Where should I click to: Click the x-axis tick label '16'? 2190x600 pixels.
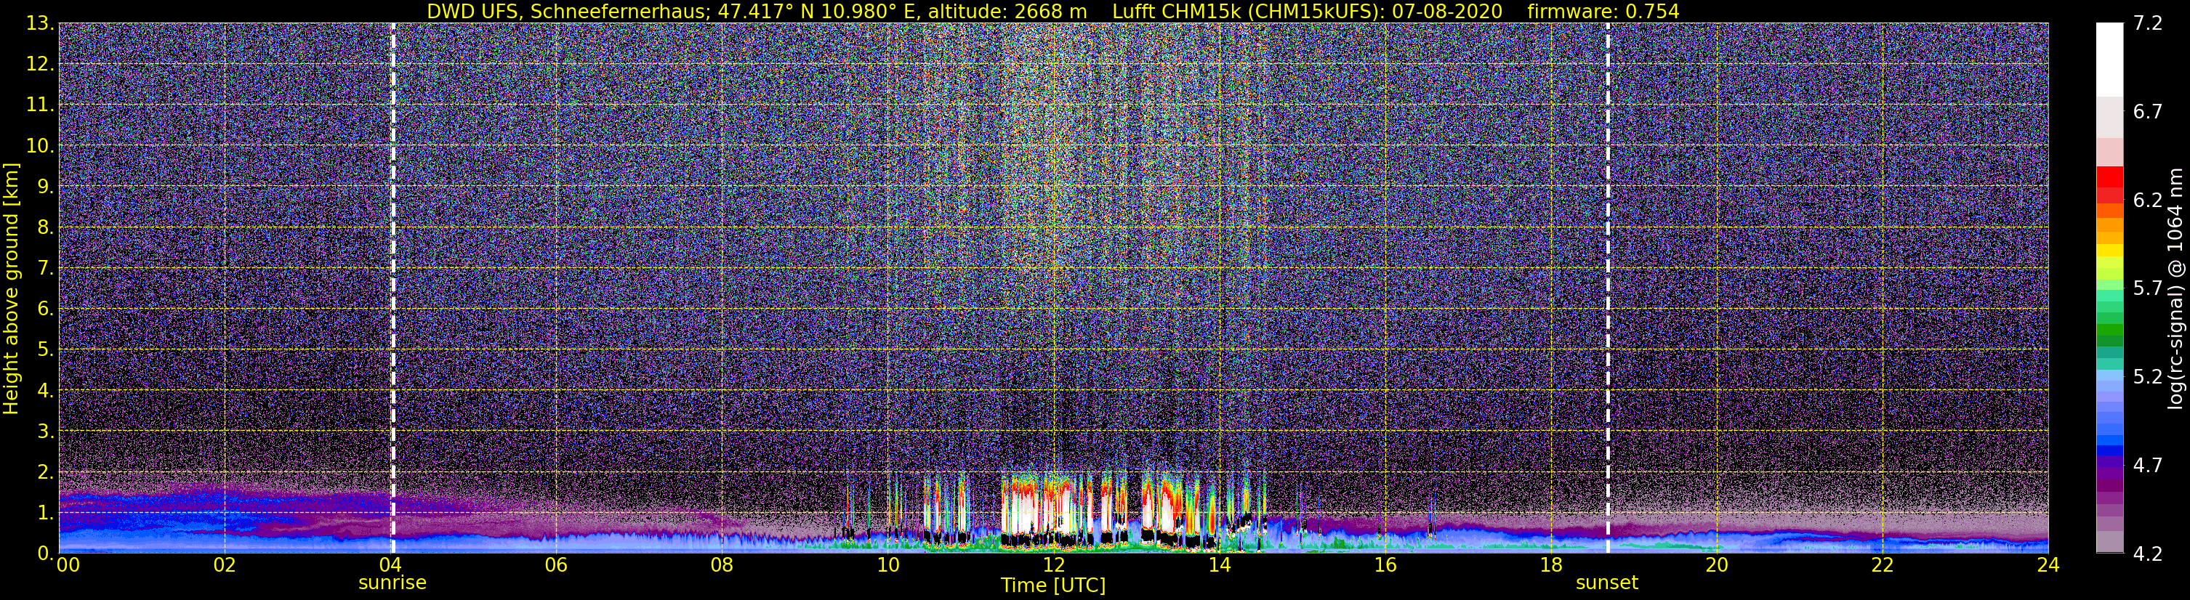tap(1385, 566)
